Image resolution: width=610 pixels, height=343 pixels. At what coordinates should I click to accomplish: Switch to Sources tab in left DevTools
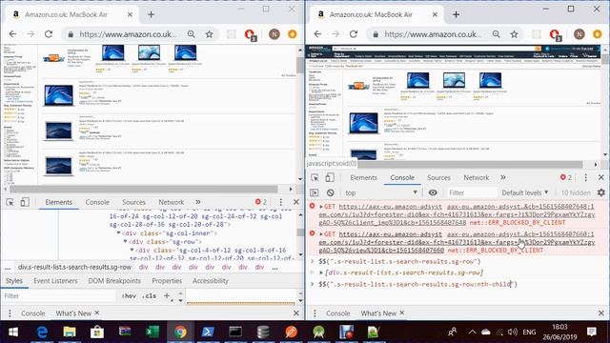(133, 202)
